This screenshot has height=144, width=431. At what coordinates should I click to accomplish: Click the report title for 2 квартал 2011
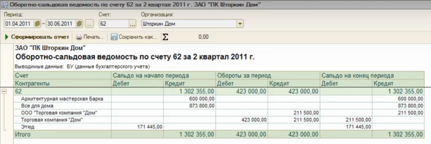[x=135, y=57]
